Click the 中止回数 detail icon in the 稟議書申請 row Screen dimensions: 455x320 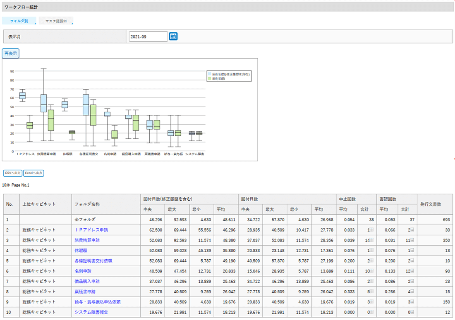(x=372, y=292)
